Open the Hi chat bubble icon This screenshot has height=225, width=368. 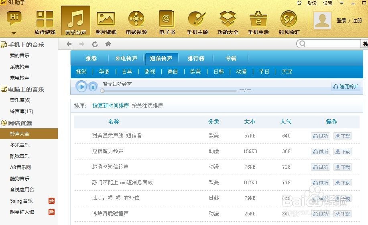(x=14, y=18)
